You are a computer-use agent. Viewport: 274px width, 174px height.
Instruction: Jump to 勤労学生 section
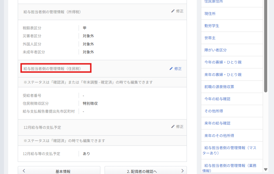click(212, 26)
